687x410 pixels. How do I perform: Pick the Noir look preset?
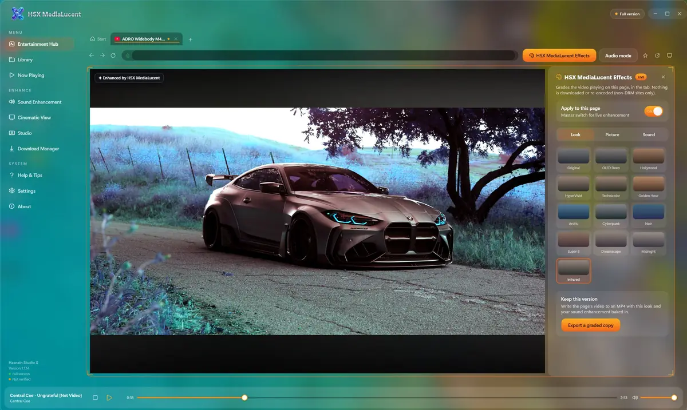(649, 214)
